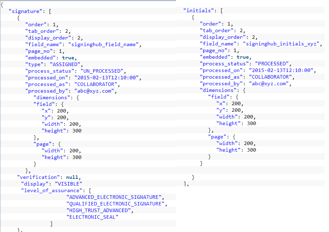Click the "ELECTRONIC_SEAL" entry
The width and height of the screenshot is (329, 232).
click(93, 217)
